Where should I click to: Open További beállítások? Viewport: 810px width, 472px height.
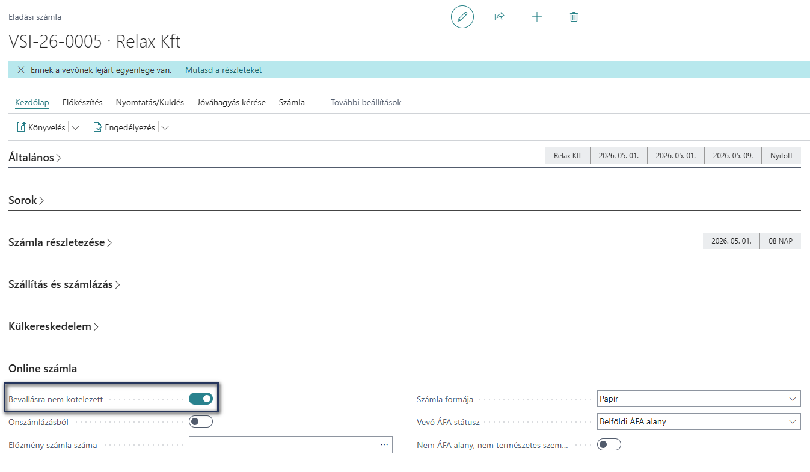(x=366, y=102)
